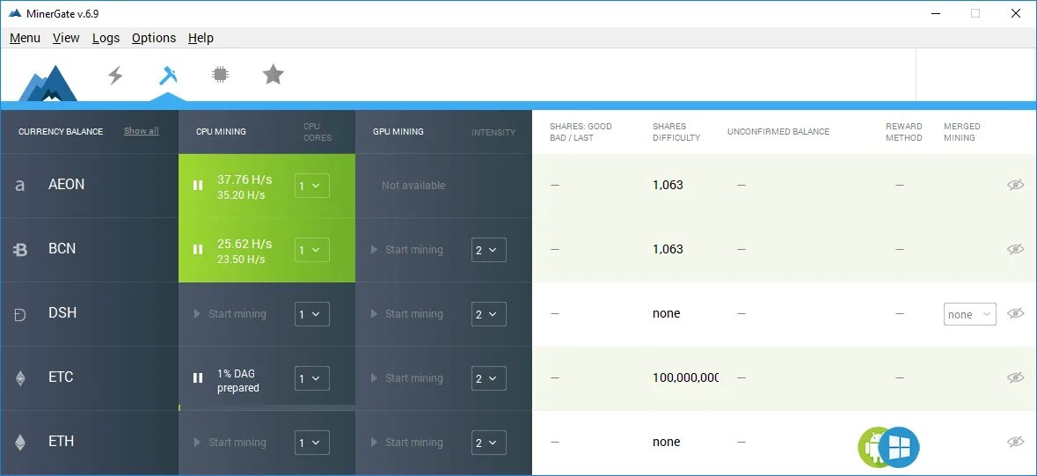Open DSH CPU cores dropdown
Screen dimensions: 1037x476
click(312, 314)
